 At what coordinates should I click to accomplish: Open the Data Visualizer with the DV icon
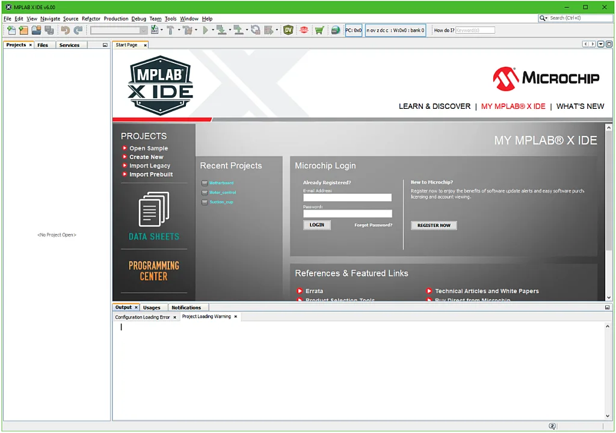tap(288, 29)
